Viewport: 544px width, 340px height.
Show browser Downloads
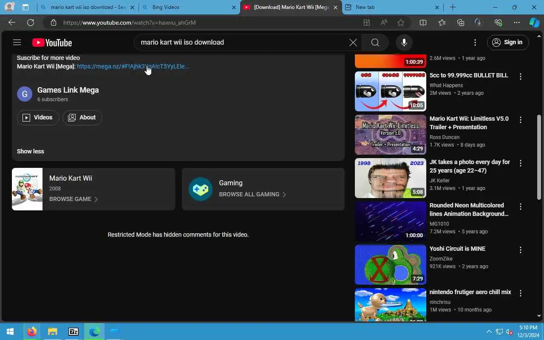click(479, 23)
